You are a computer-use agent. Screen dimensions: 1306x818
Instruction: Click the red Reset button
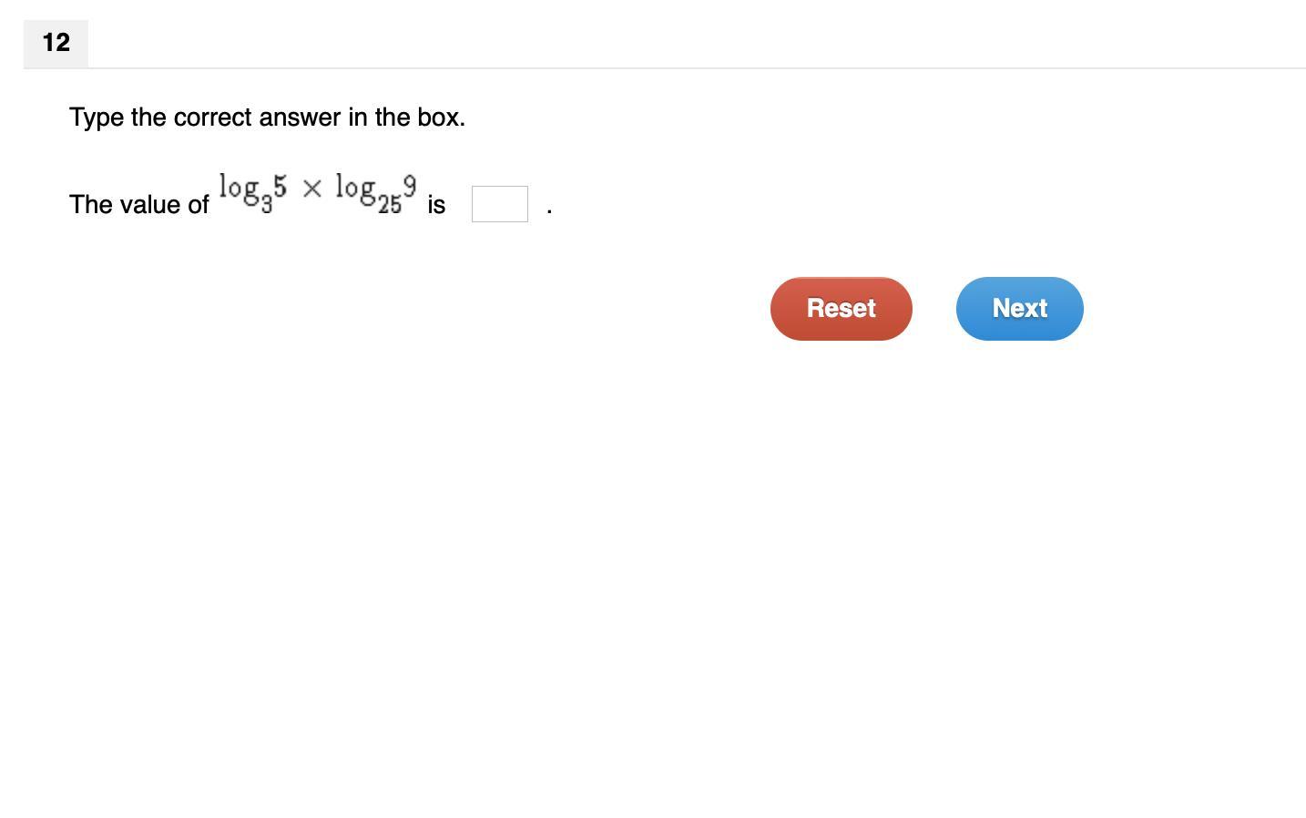pos(841,309)
